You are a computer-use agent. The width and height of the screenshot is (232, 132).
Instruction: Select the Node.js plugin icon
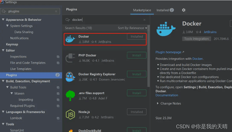(x=70, y=114)
